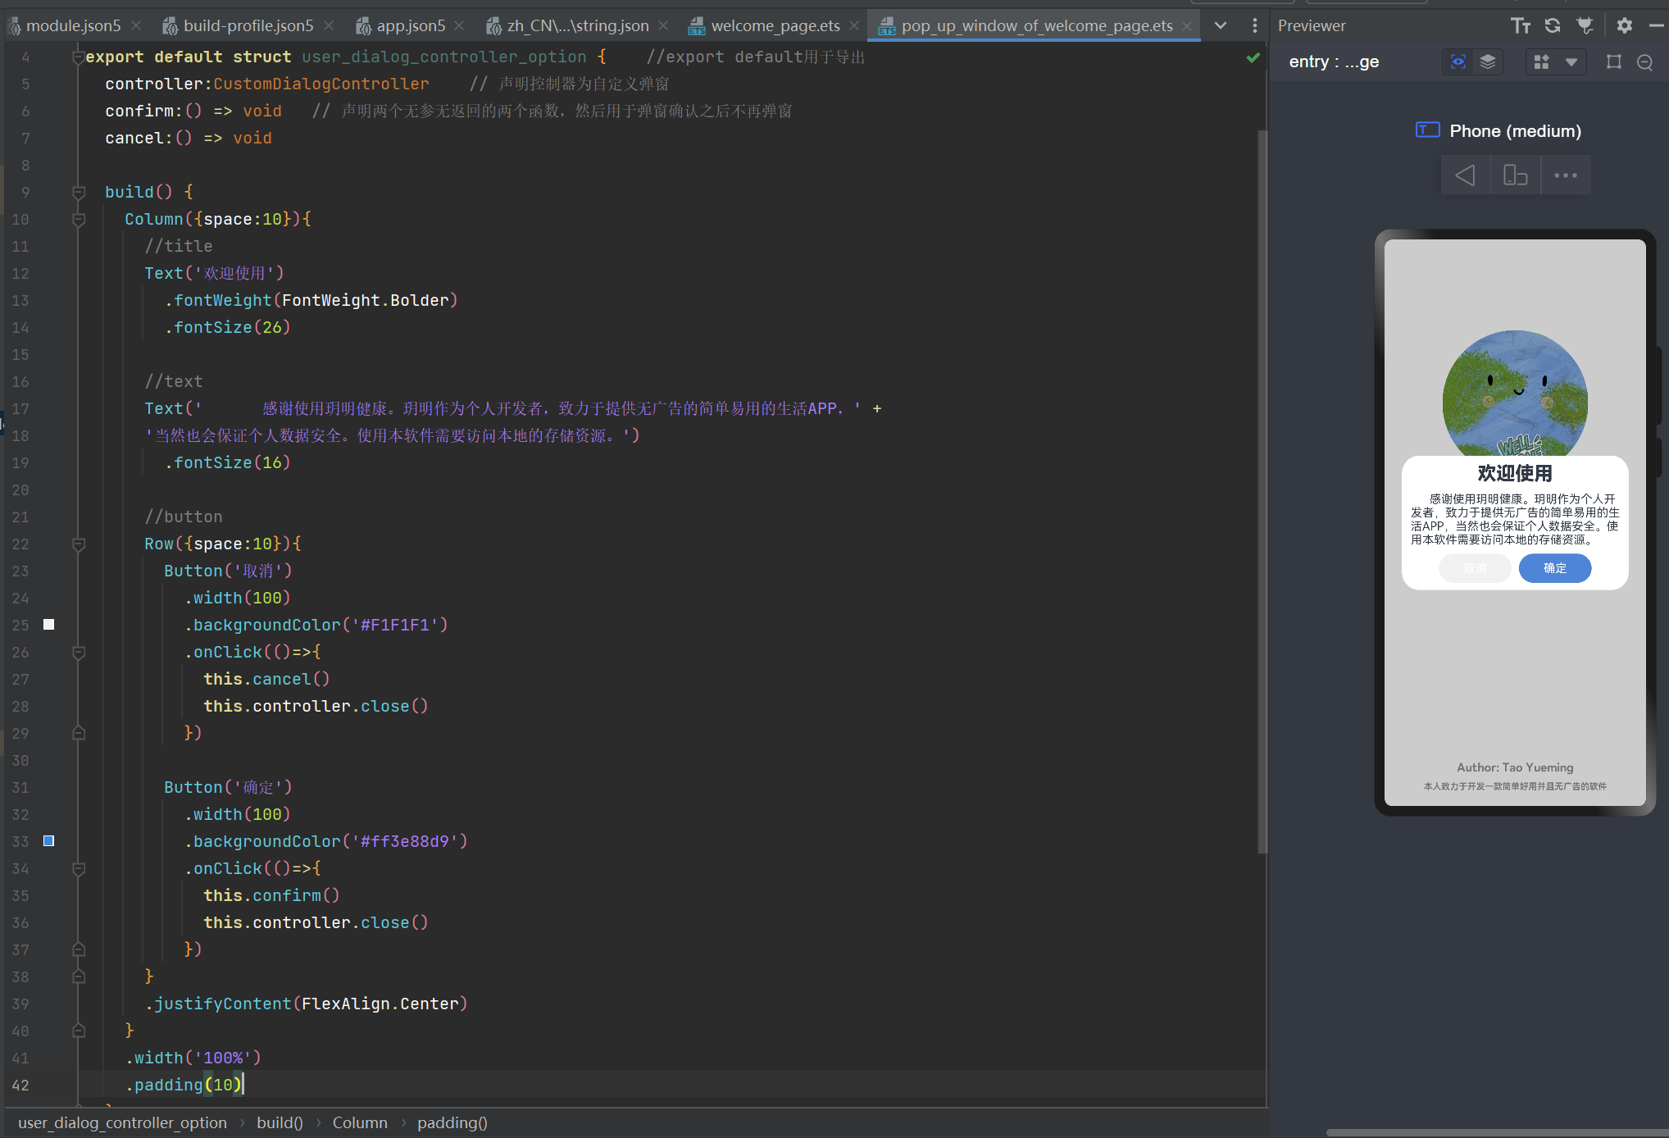Click the green inspection checkmark icon
Viewport: 1669px width, 1138px height.
click(1253, 57)
